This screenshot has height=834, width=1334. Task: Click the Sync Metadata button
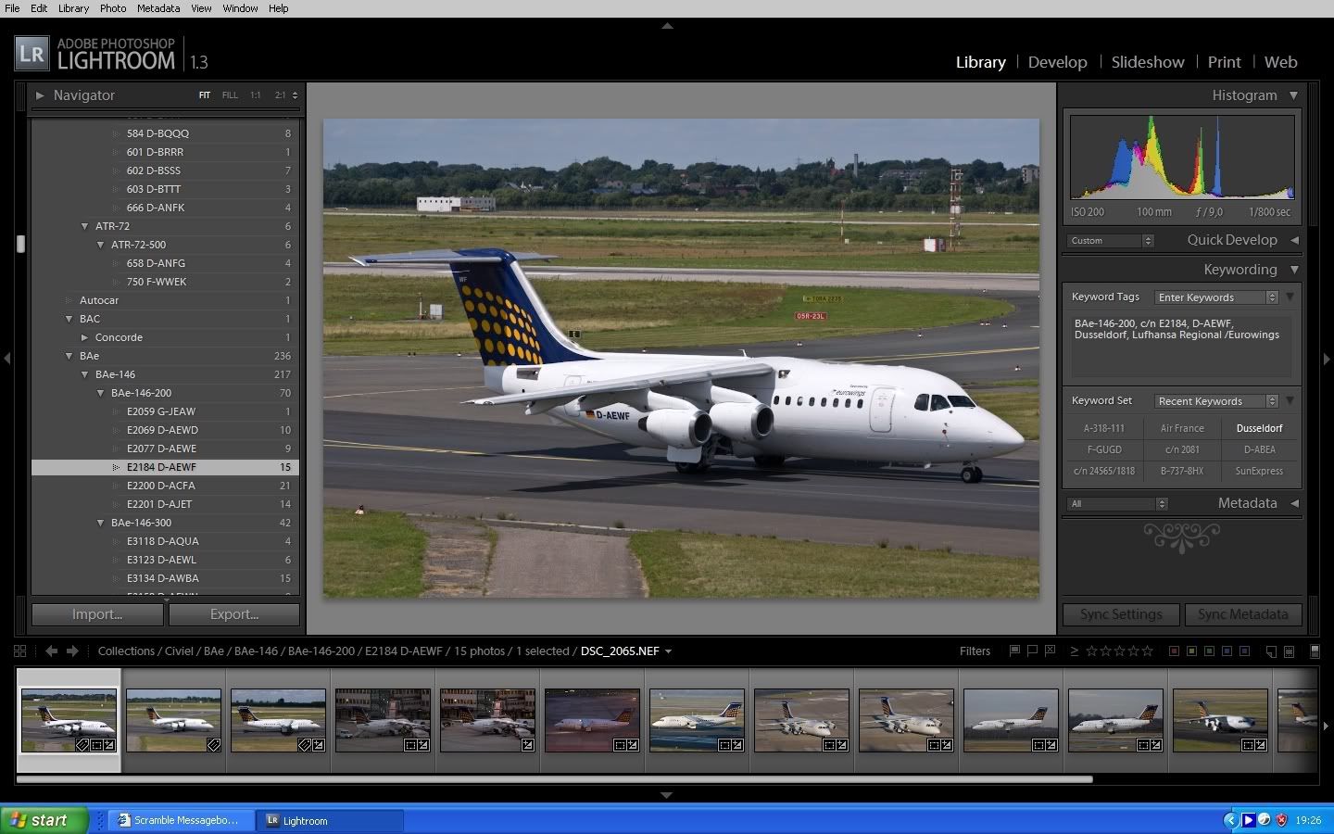[1242, 614]
